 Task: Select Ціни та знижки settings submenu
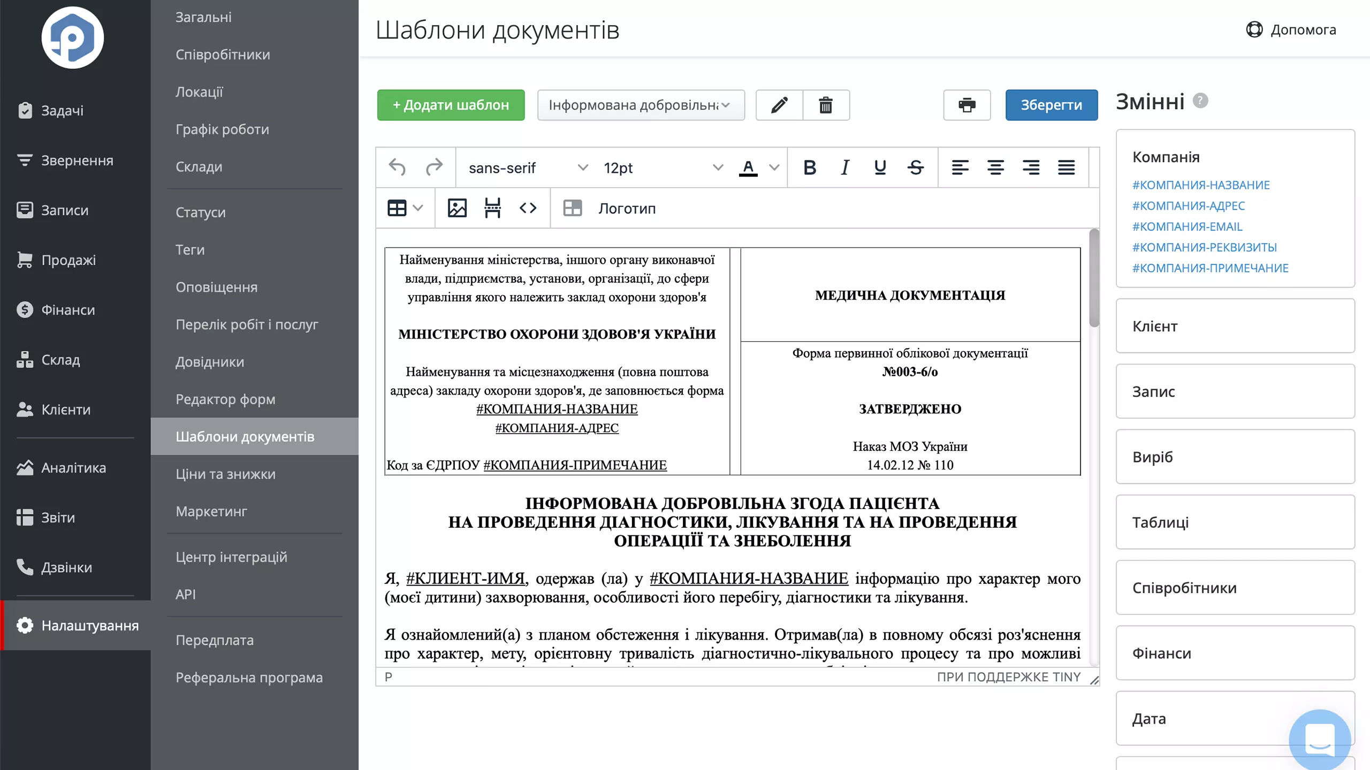(255, 474)
